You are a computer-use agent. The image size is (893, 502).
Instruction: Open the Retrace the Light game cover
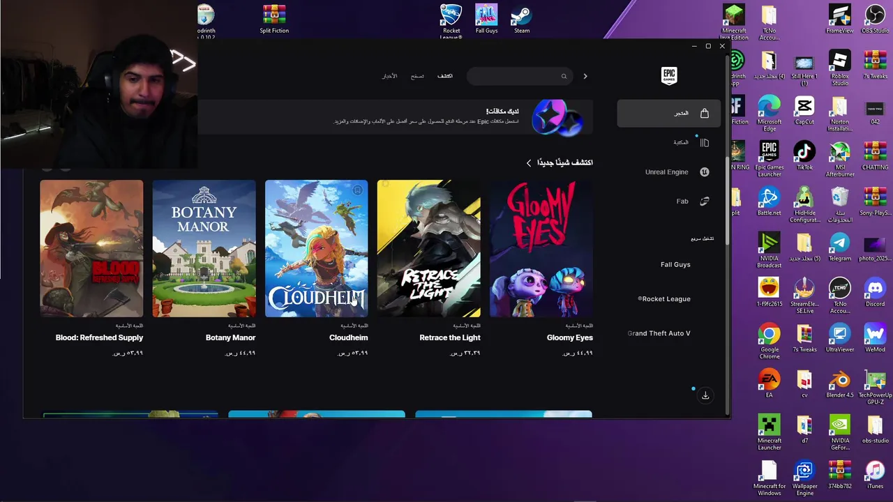(429, 248)
